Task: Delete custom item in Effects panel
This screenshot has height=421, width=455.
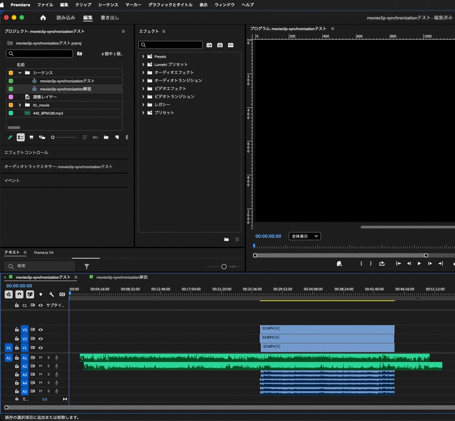Action: point(237,239)
